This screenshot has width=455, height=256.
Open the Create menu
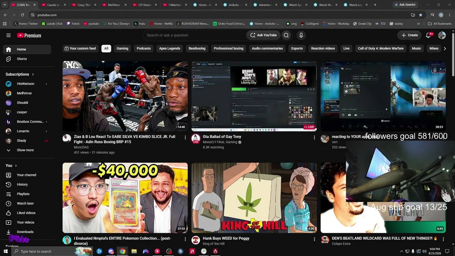coord(410,35)
